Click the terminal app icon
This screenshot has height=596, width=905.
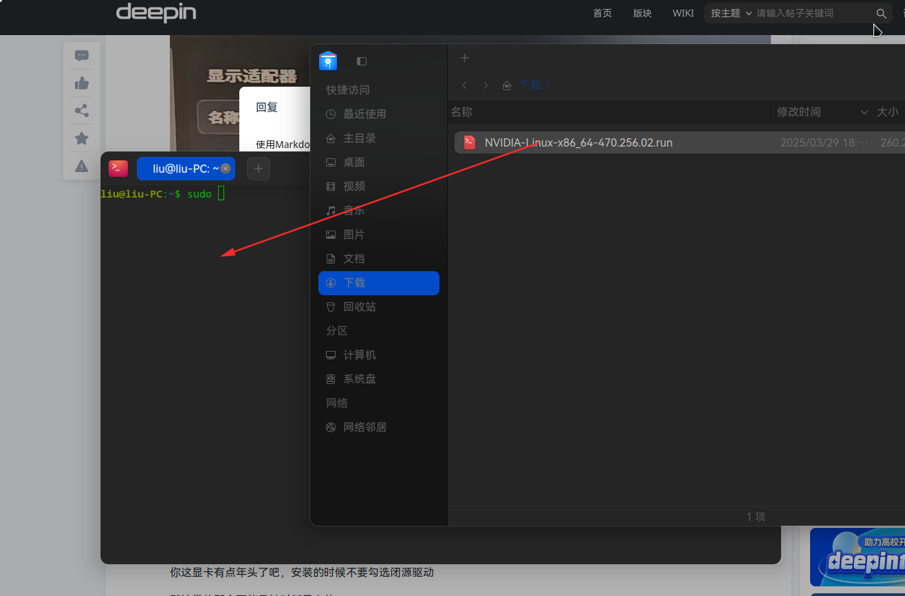point(118,169)
